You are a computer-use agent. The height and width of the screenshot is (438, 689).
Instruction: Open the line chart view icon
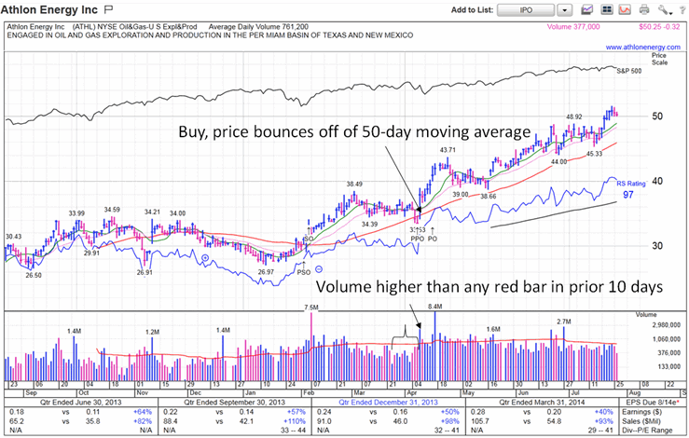point(587,9)
